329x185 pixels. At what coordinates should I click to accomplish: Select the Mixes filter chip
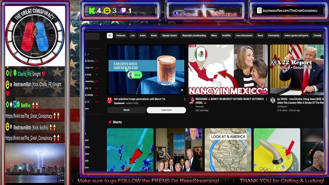(x=214, y=35)
